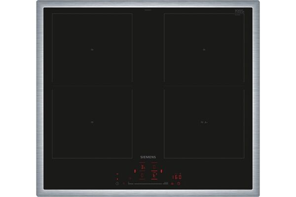Tap the red symbol right of the power button
This screenshot has height=197, width=296.
coord(124,183)
